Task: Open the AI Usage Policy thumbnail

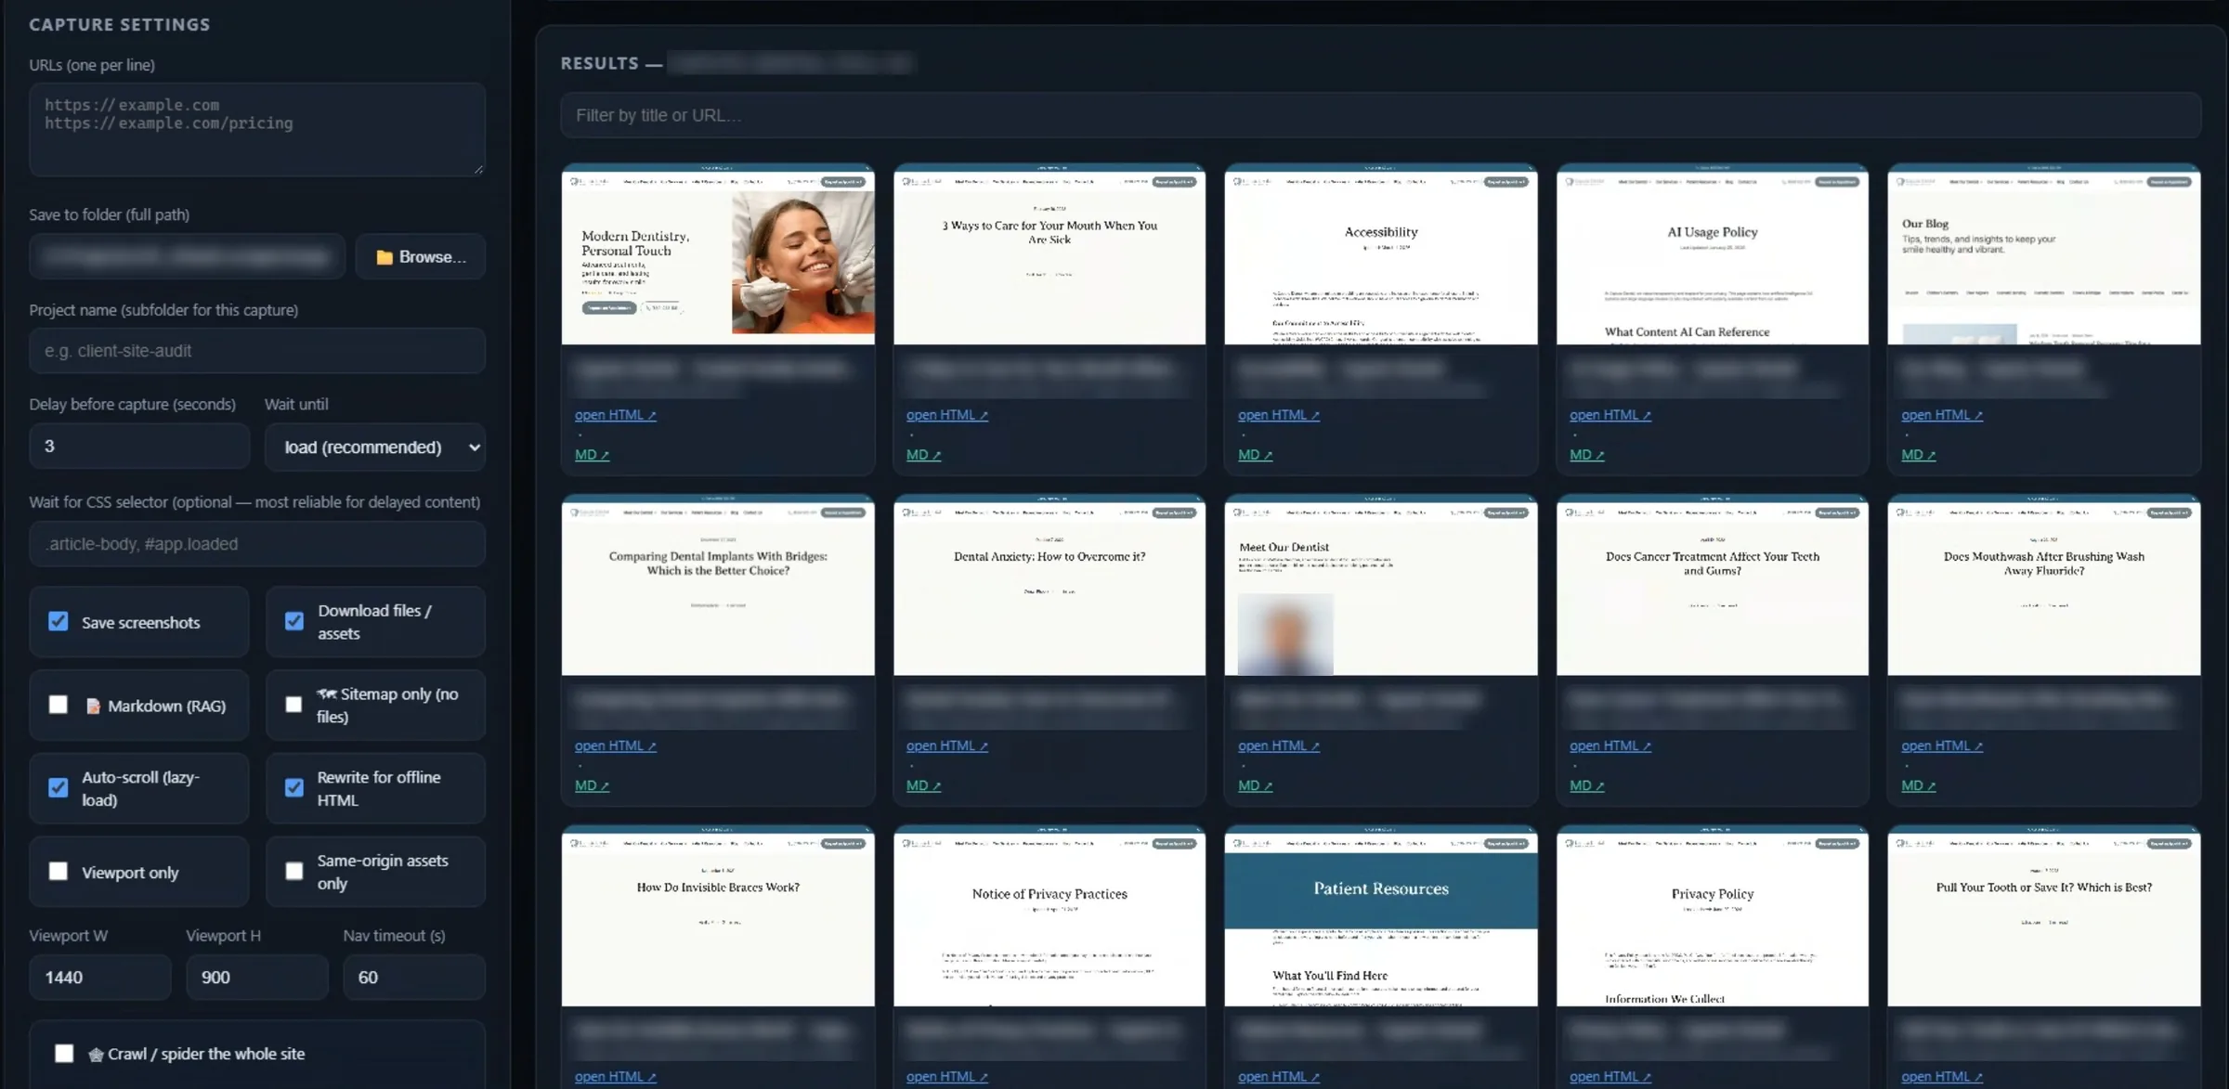Action: pos(1713,254)
